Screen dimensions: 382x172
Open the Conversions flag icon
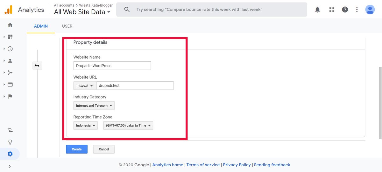[x=10, y=96]
